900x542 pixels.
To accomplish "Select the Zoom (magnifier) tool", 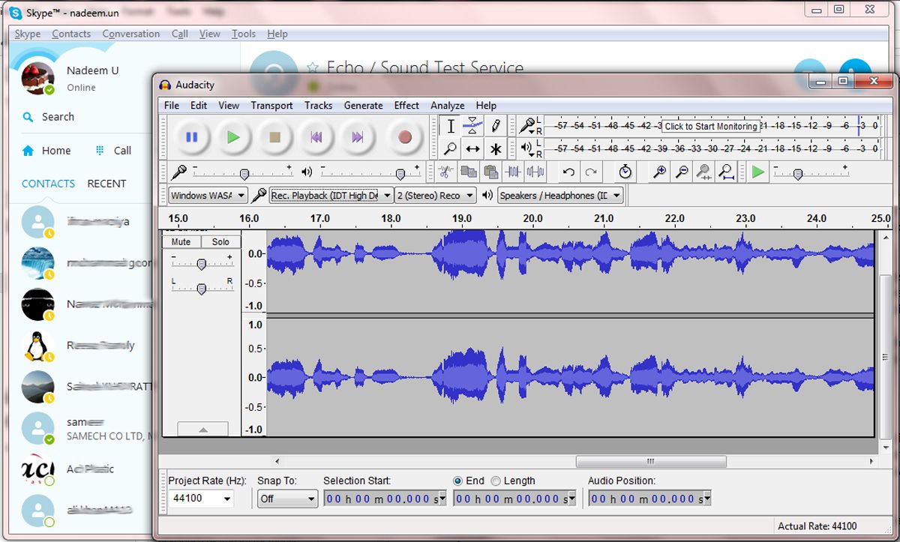I will pyautogui.click(x=450, y=148).
